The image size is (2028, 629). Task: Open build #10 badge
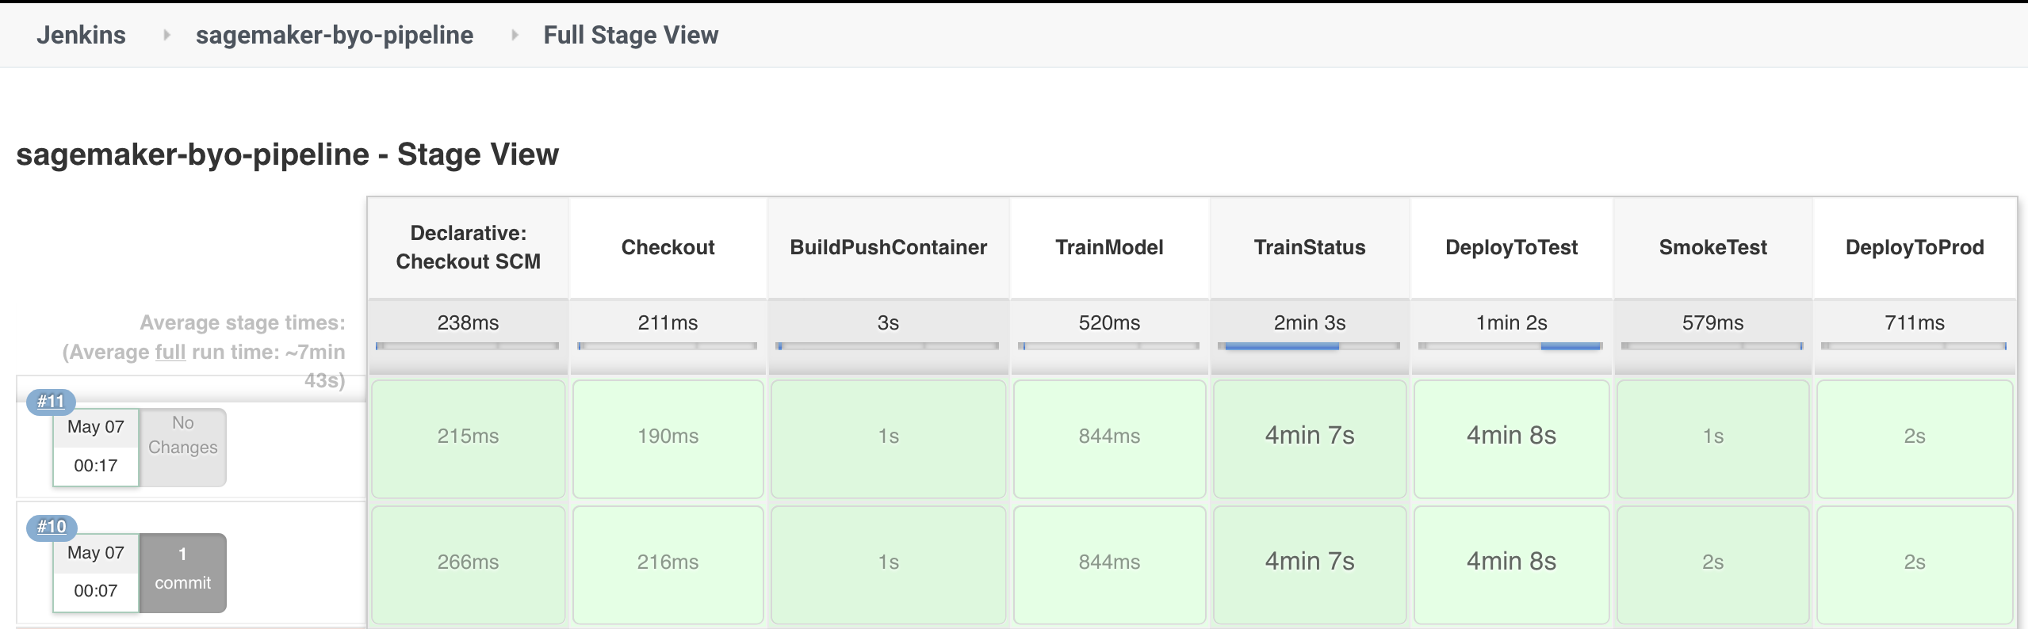coord(52,527)
